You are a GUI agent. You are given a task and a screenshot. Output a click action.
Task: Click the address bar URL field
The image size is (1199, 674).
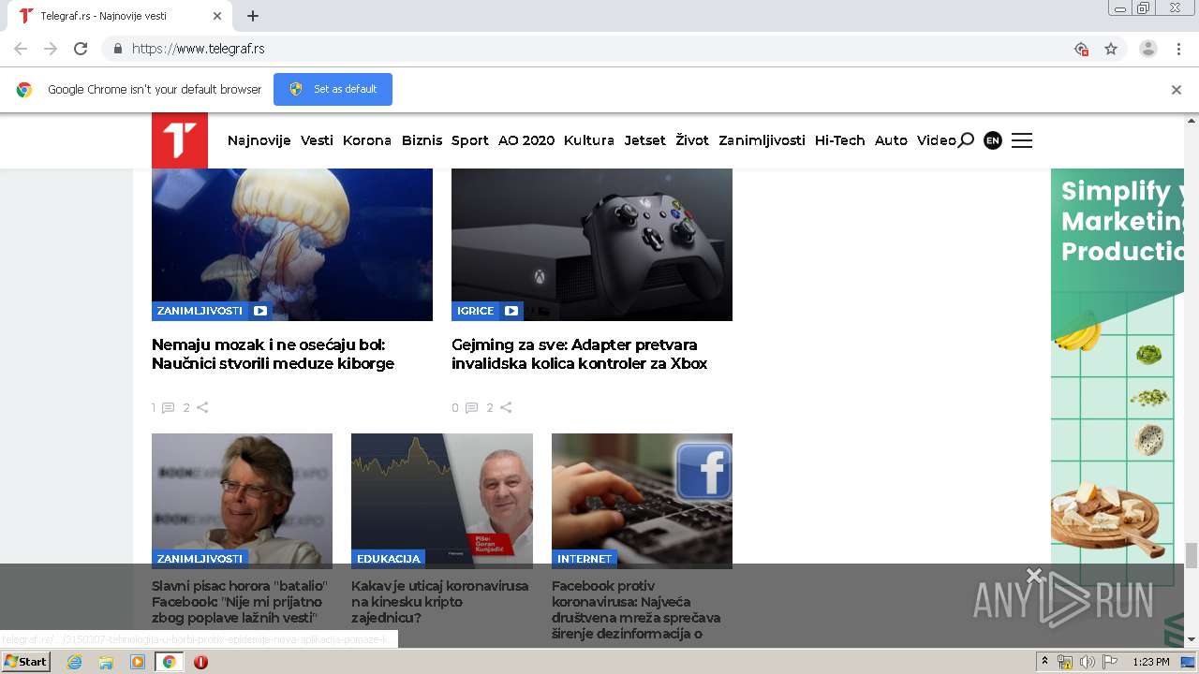[x=599, y=49]
